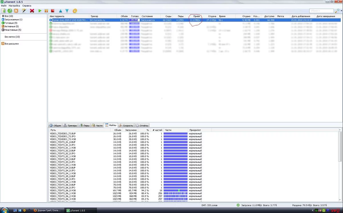Viewport: 343px width, 213px height.
Task: Open the Настройка menu
Action: pyautogui.click(x=14, y=6)
